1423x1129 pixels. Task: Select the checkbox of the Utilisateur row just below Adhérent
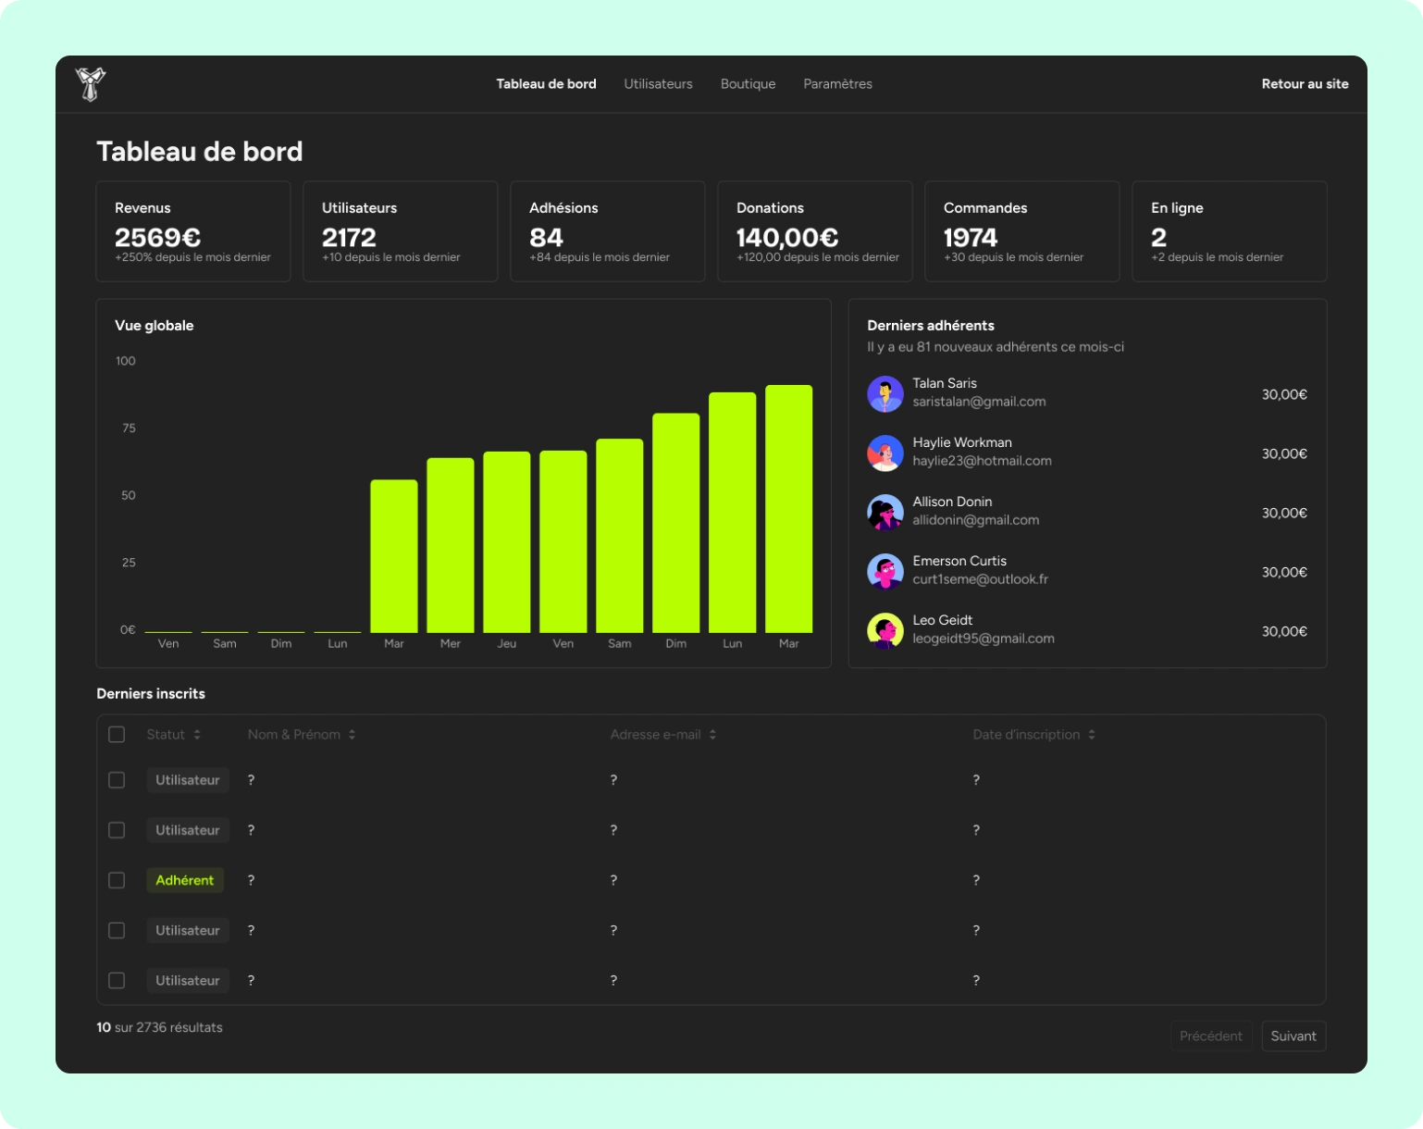[117, 930]
